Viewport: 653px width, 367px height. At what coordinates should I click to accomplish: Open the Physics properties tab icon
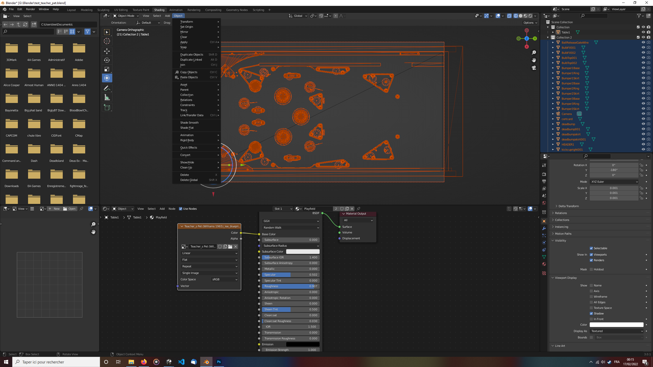tap(544, 243)
